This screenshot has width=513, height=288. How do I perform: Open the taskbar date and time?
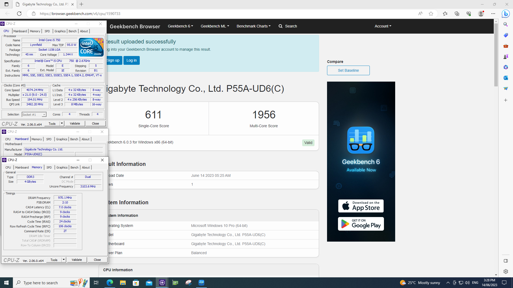pos(489,283)
